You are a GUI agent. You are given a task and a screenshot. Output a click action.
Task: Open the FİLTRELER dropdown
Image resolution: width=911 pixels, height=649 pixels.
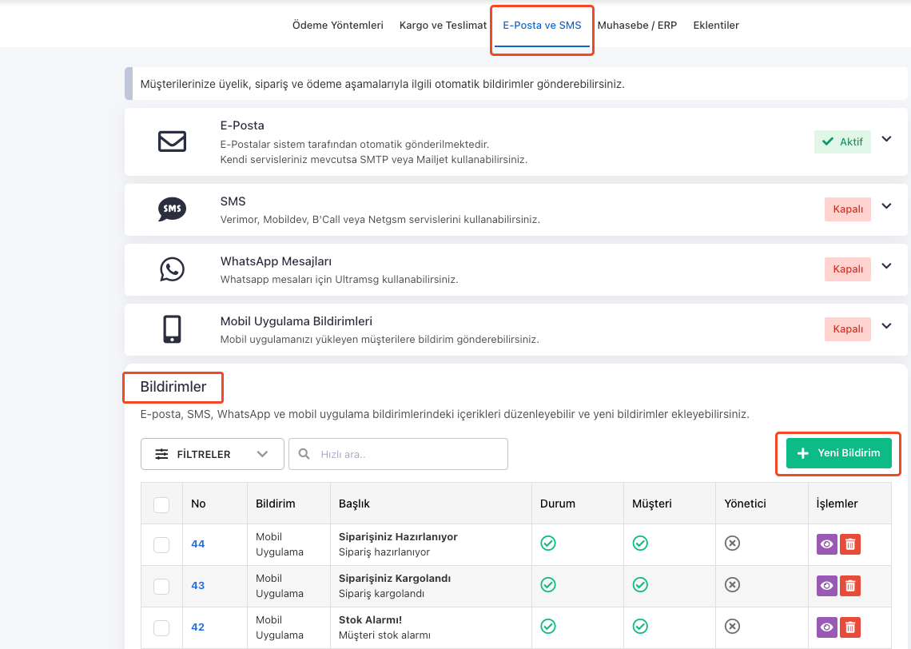(212, 454)
